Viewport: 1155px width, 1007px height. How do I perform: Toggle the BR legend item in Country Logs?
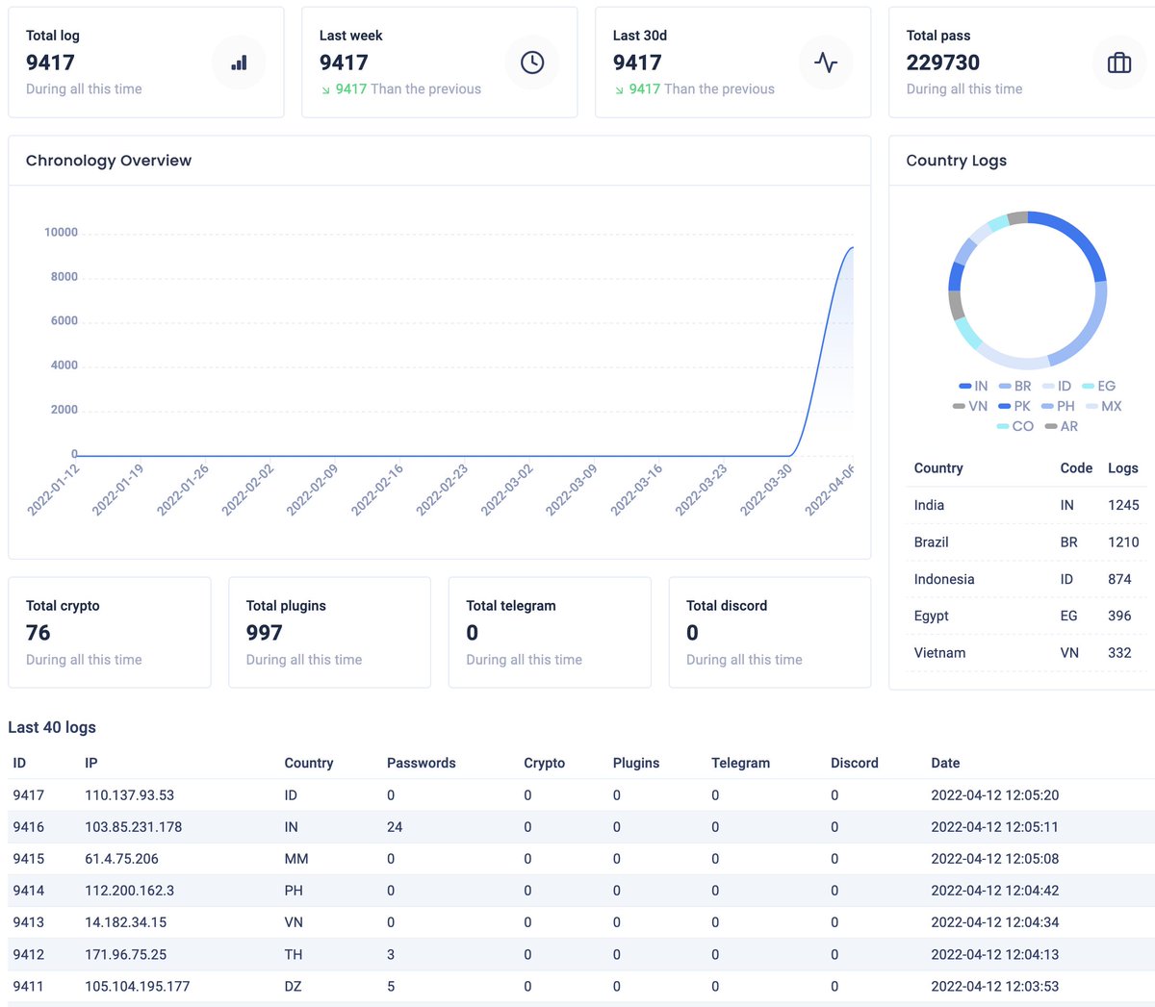click(x=1014, y=386)
